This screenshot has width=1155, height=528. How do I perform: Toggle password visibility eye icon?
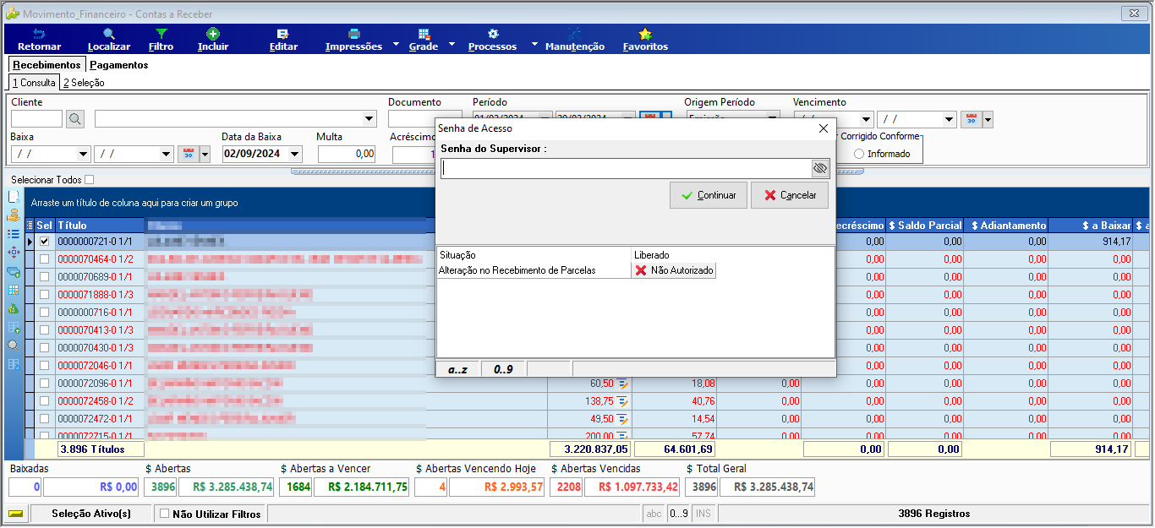coord(819,169)
